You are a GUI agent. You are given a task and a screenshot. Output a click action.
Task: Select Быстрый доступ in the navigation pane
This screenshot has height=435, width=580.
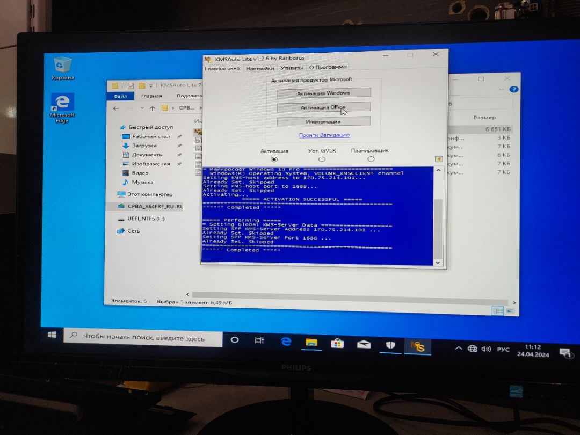click(147, 127)
